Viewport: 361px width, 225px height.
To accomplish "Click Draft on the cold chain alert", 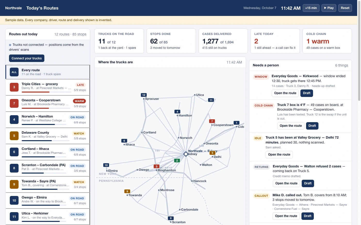I will [x=312, y=126].
